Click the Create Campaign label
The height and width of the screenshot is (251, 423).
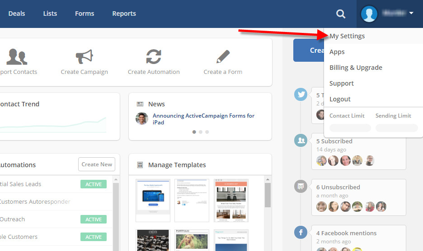pyautogui.click(x=85, y=72)
